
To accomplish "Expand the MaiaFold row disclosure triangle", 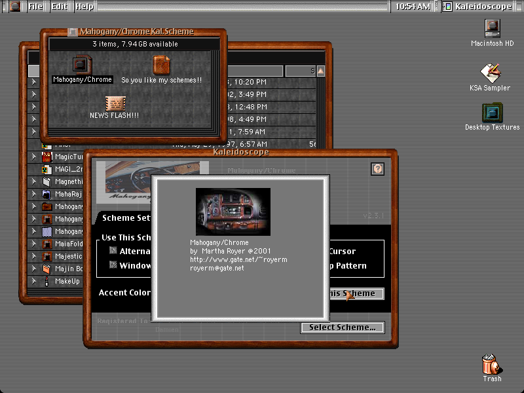I will (34, 243).
